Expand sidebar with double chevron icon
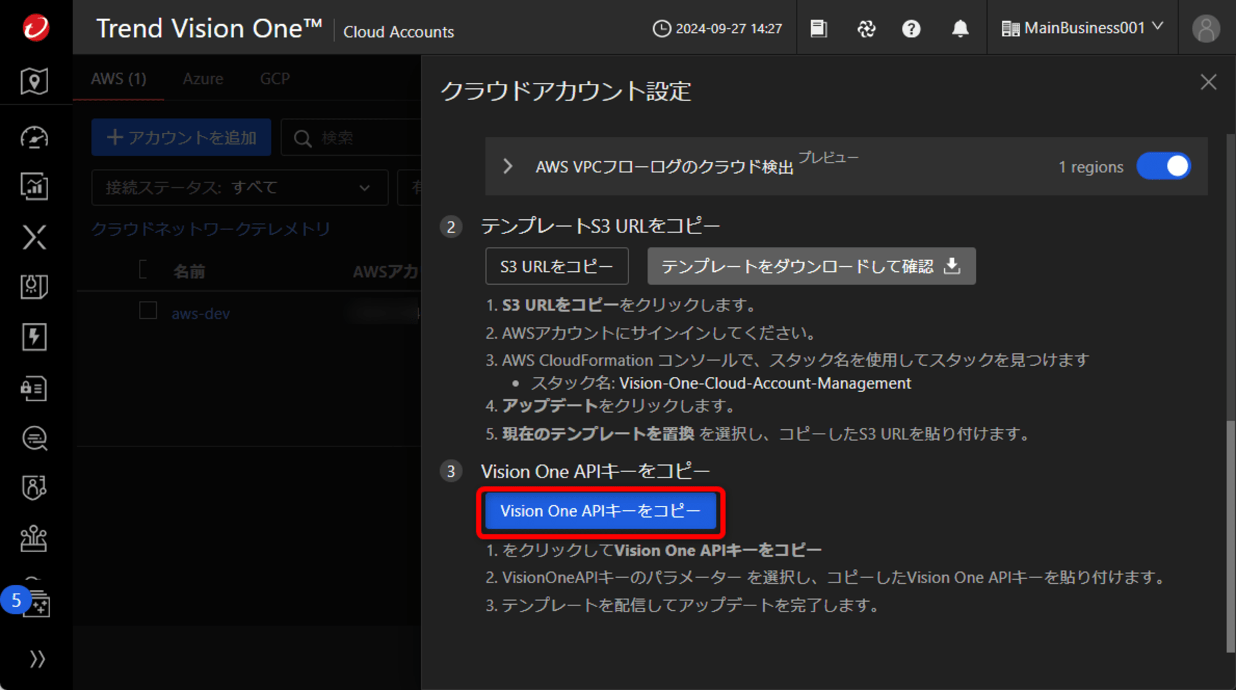 (37, 659)
